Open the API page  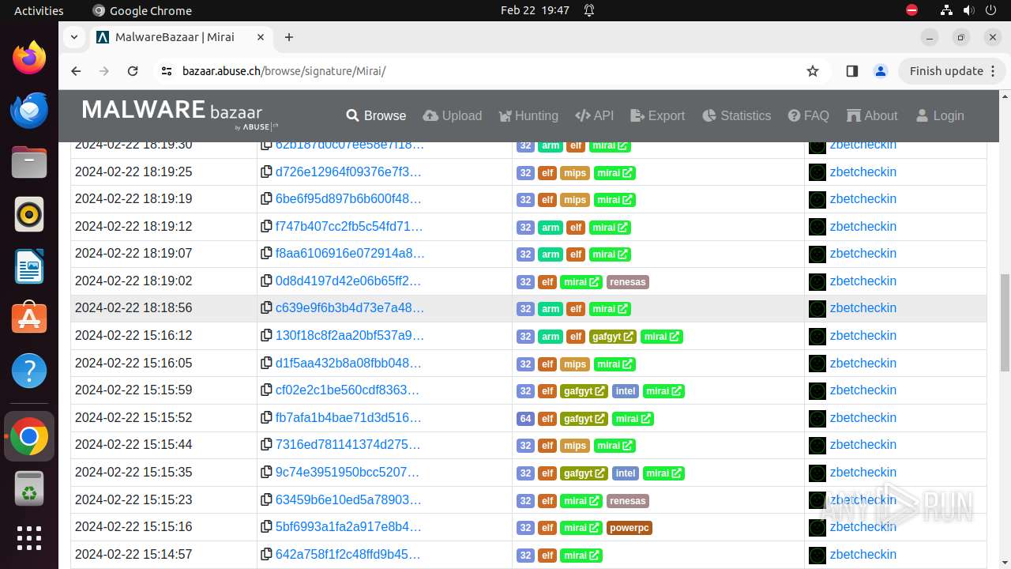pyautogui.click(x=595, y=115)
